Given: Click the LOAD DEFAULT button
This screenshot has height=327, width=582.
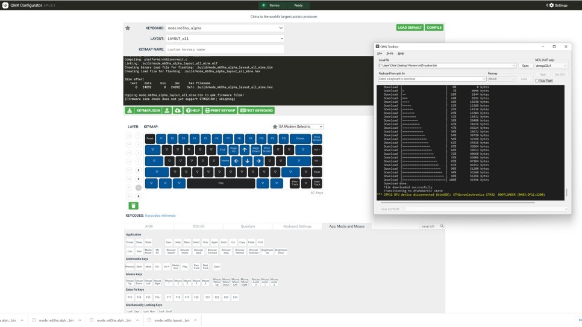Looking at the screenshot, I should coord(410,28).
